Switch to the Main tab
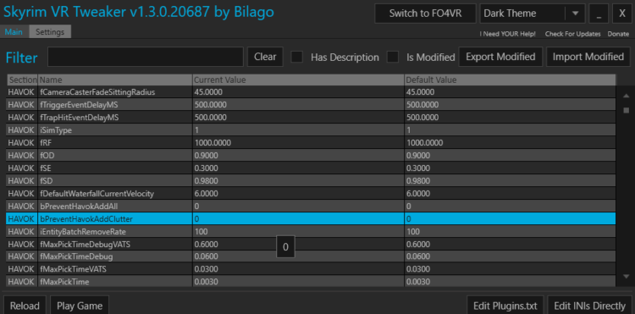The width and height of the screenshot is (635, 314). point(14,32)
